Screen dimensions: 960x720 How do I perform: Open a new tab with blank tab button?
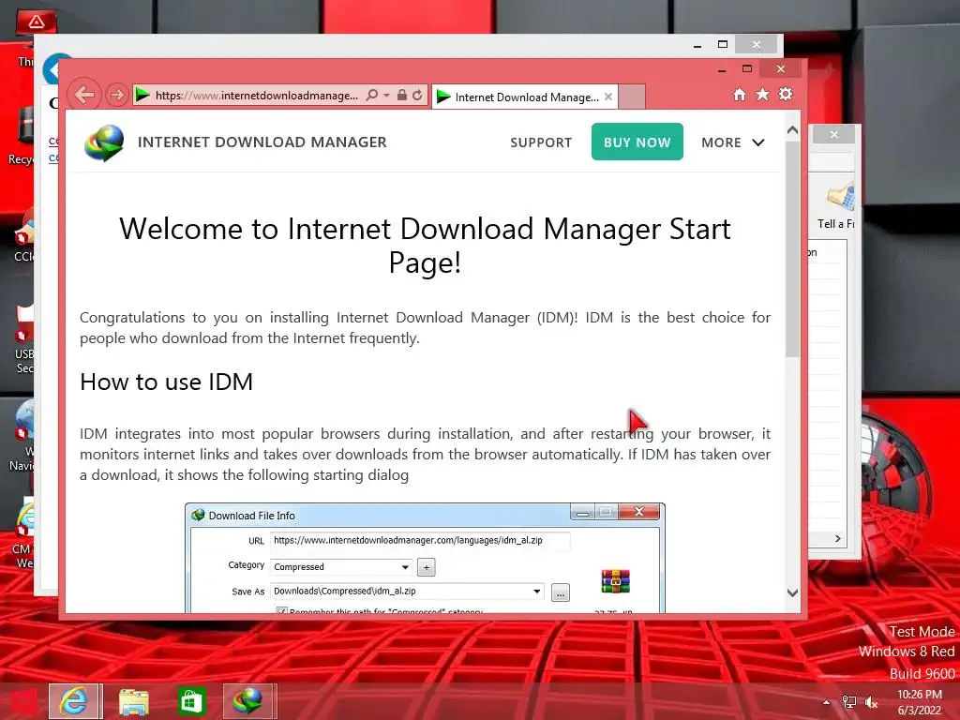(631, 97)
